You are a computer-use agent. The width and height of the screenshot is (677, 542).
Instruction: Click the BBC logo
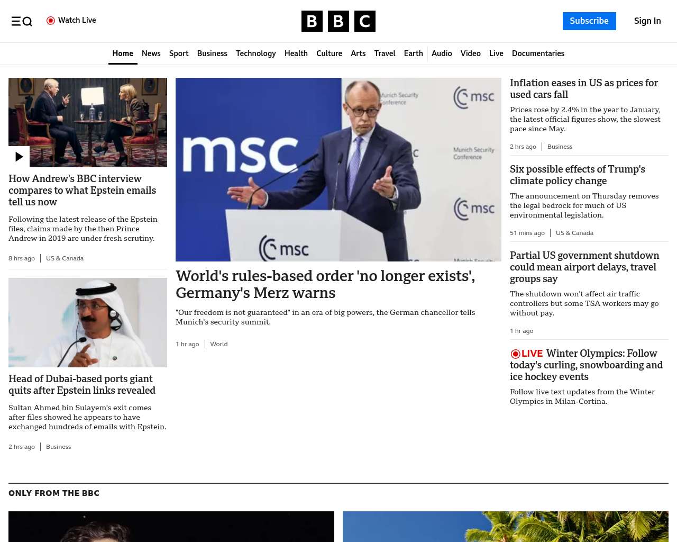[338, 21]
